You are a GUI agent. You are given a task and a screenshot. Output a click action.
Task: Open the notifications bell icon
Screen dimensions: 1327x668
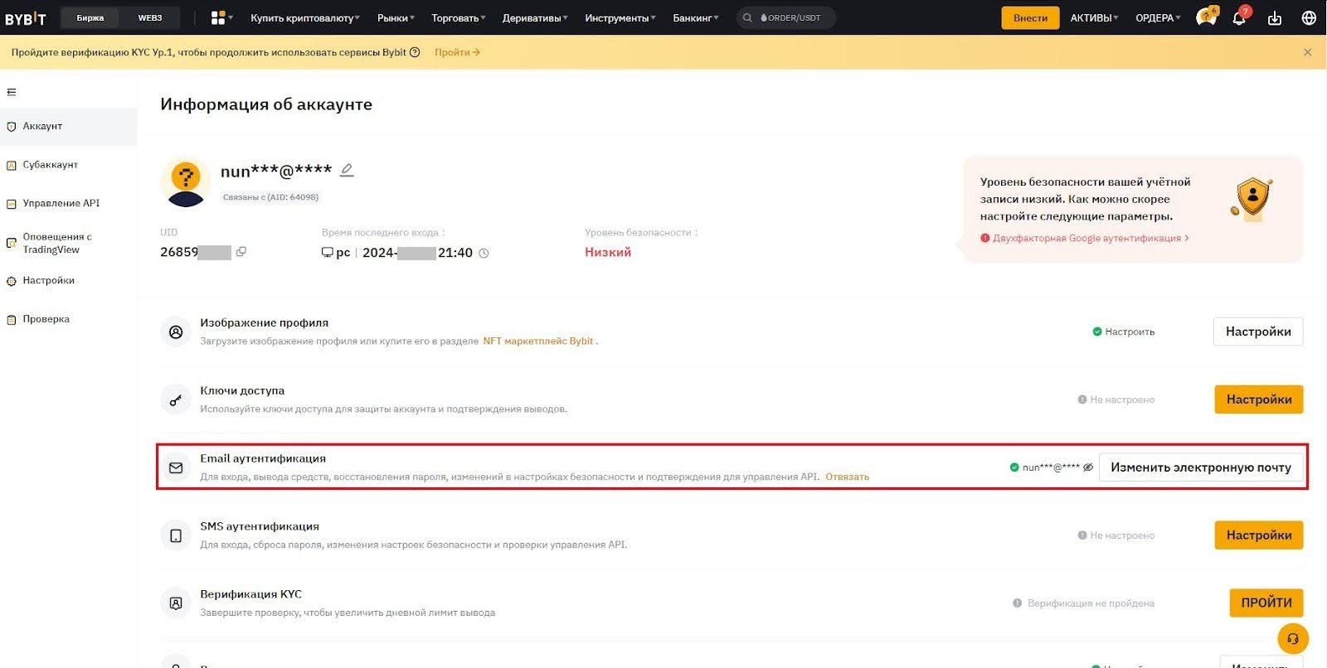pyautogui.click(x=1239, y=17)
